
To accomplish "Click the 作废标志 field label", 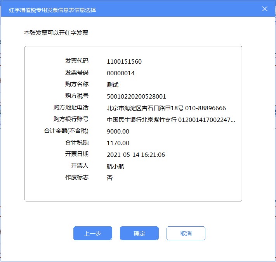I will 77,177.
